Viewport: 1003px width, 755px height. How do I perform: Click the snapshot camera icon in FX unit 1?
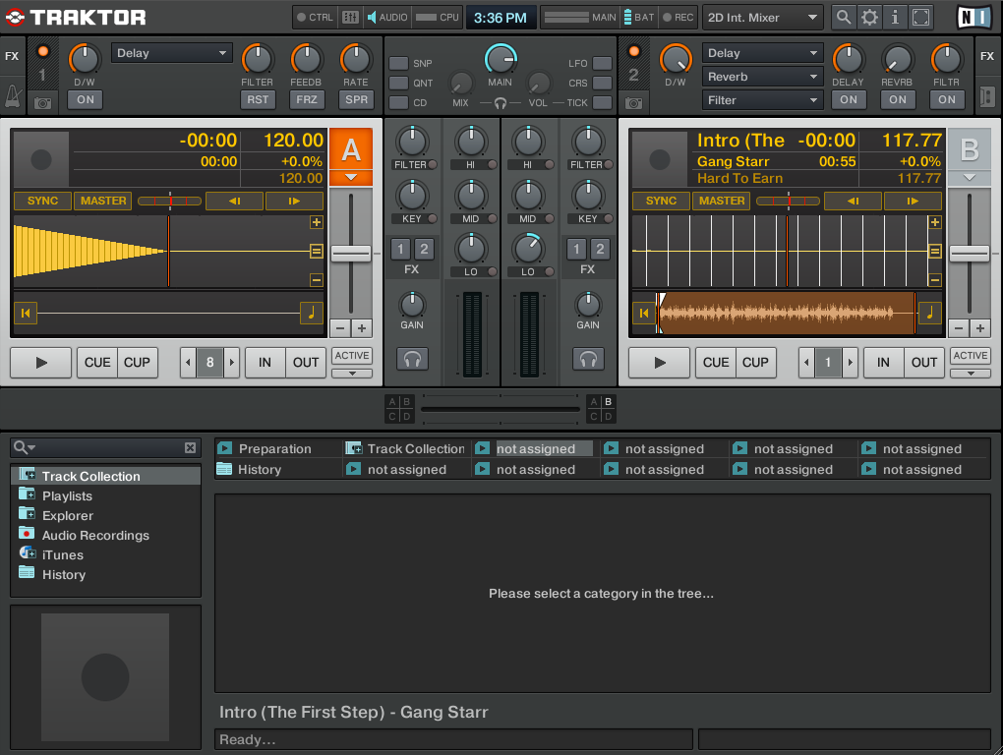(42, 101)
